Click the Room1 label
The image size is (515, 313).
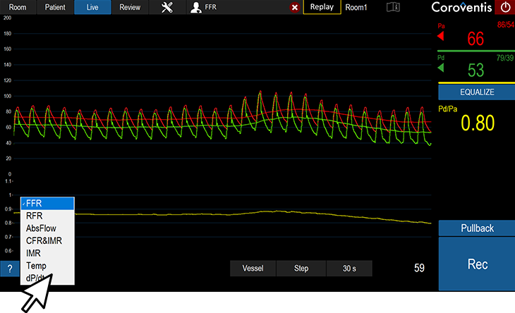(x=356, y=7)
